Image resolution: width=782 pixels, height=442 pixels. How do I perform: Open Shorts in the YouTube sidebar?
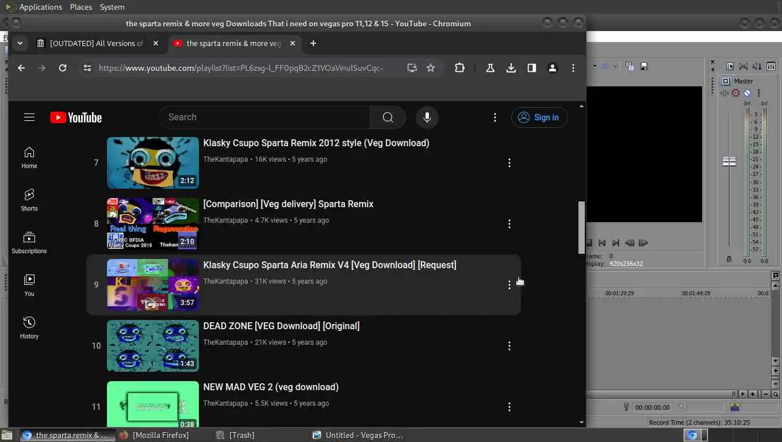coord(29,200)
